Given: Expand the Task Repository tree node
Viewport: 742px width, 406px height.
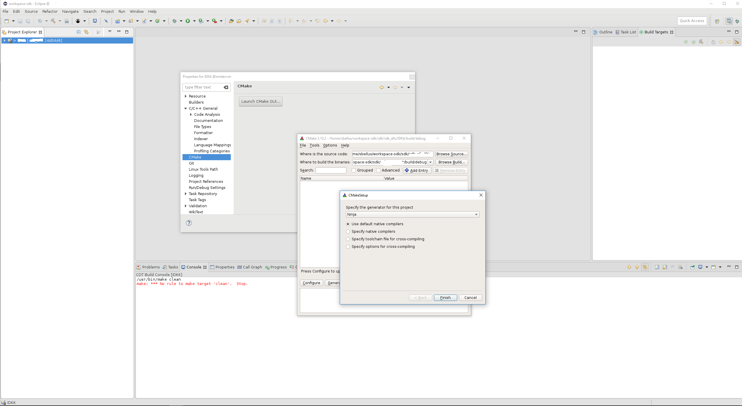Looking at the screenshot, I should (x=186, y=194).
